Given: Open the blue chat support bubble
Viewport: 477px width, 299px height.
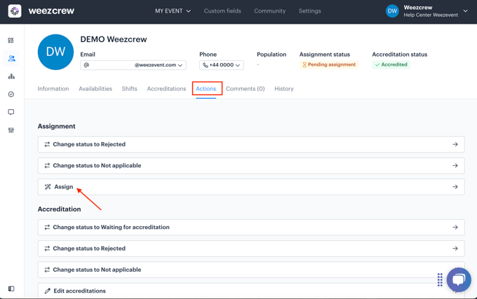Looking at the screenshot, I should tap(459, 279).
